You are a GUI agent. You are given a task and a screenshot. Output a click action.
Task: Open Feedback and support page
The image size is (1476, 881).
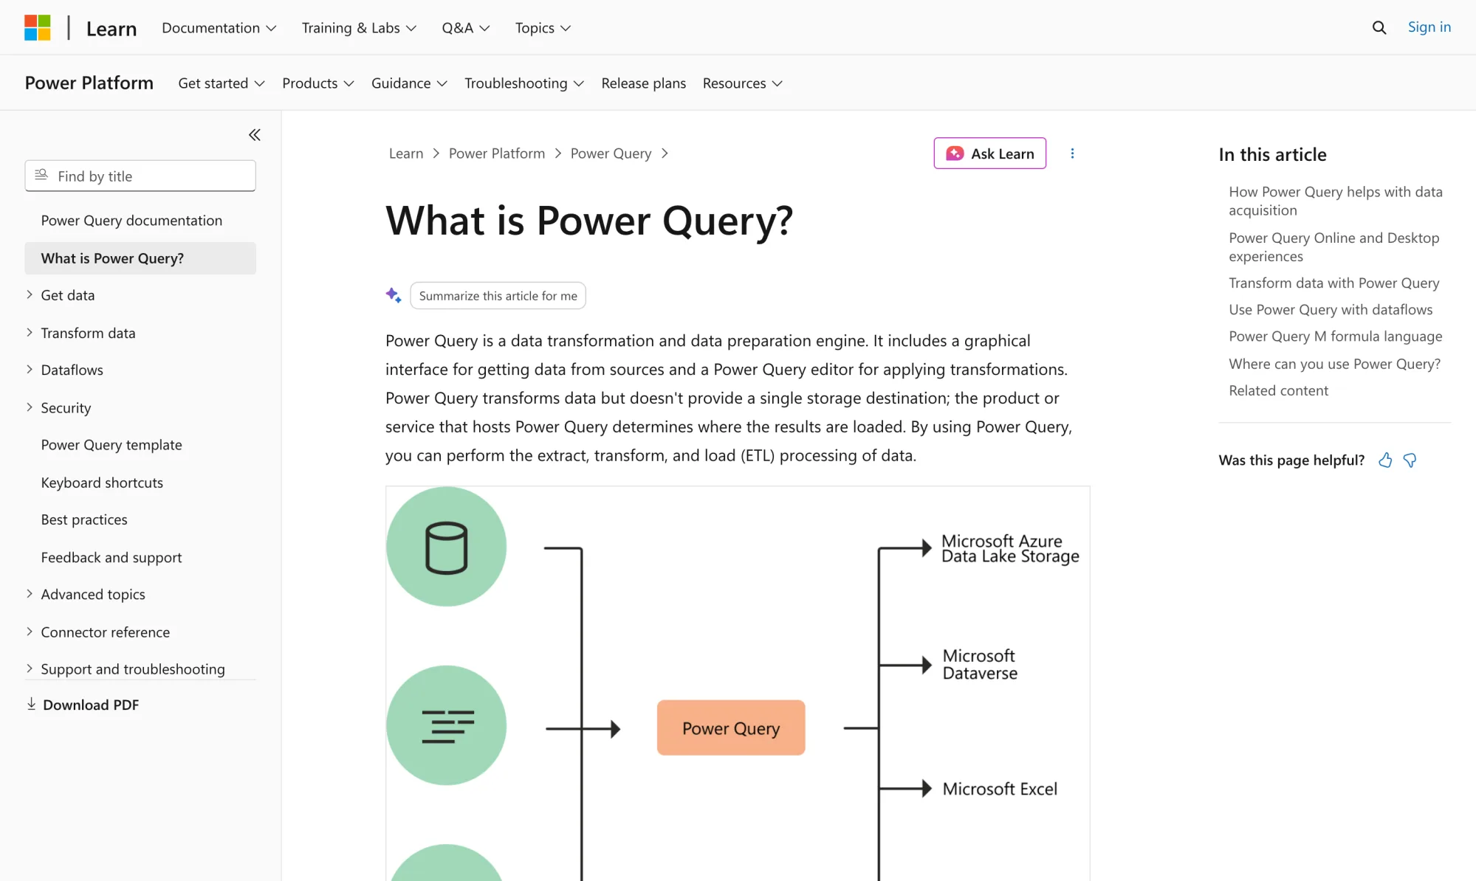[x=111, y=557]
